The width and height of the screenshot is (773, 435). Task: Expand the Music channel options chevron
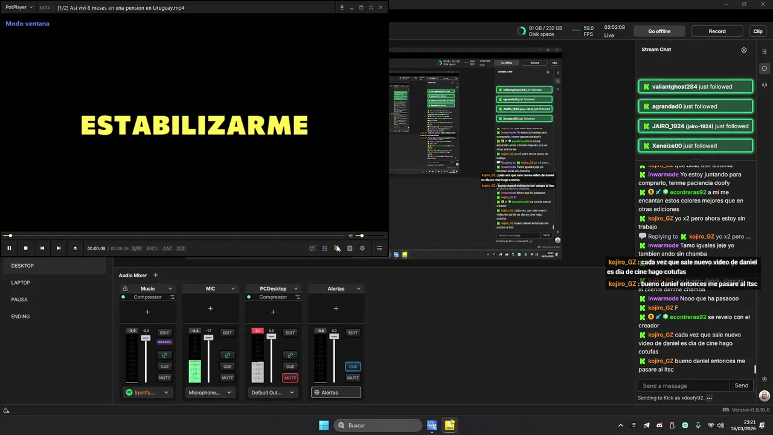[170, 289]
